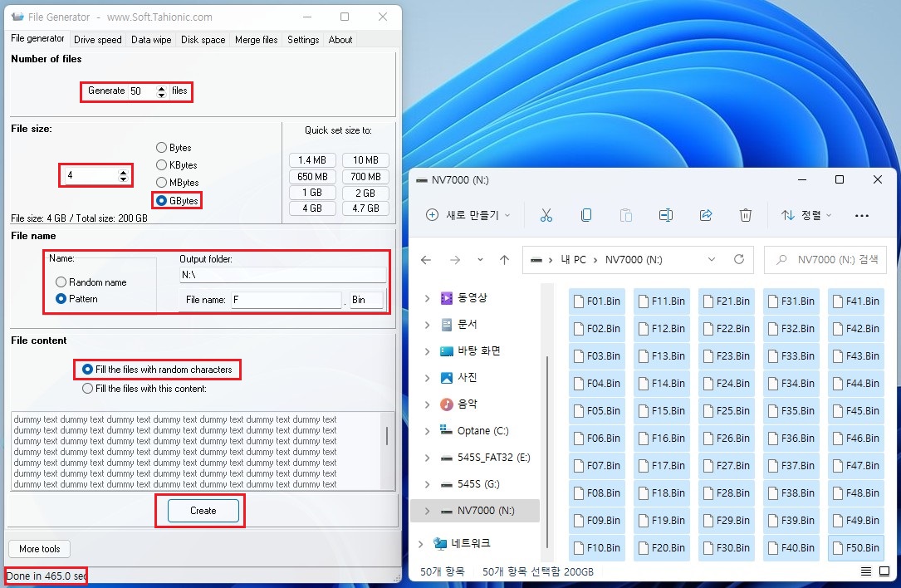The width and height of the screenshot is (901, 588).
Task: Set quick size to 1 GB
Action: tap(312, 193)
